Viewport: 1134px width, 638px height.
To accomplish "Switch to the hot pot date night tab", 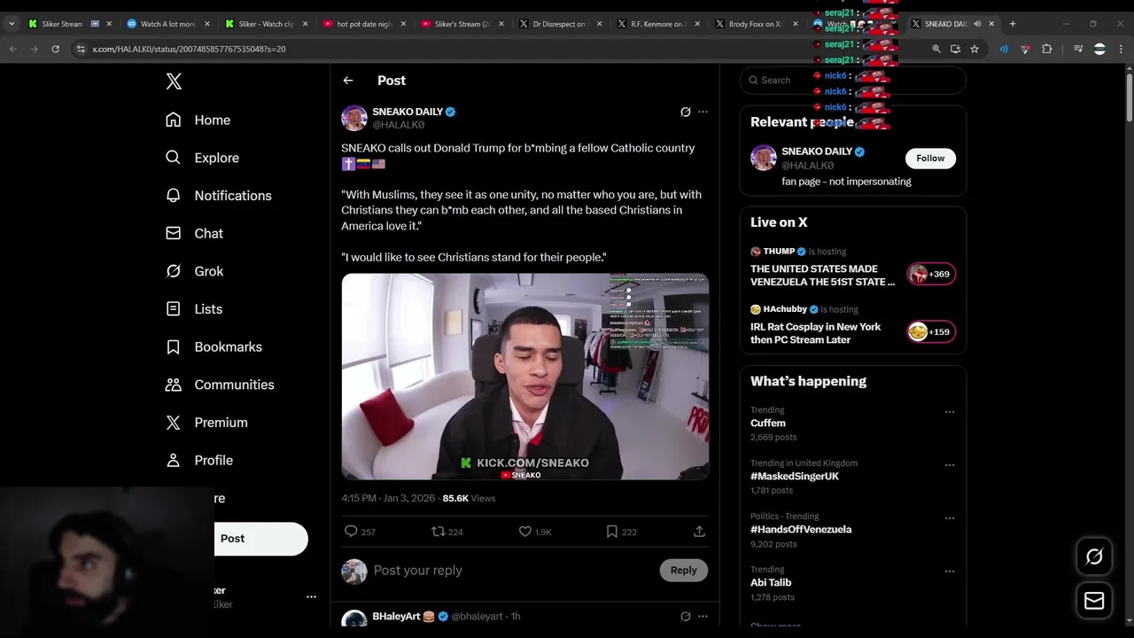I will (364, 24).
